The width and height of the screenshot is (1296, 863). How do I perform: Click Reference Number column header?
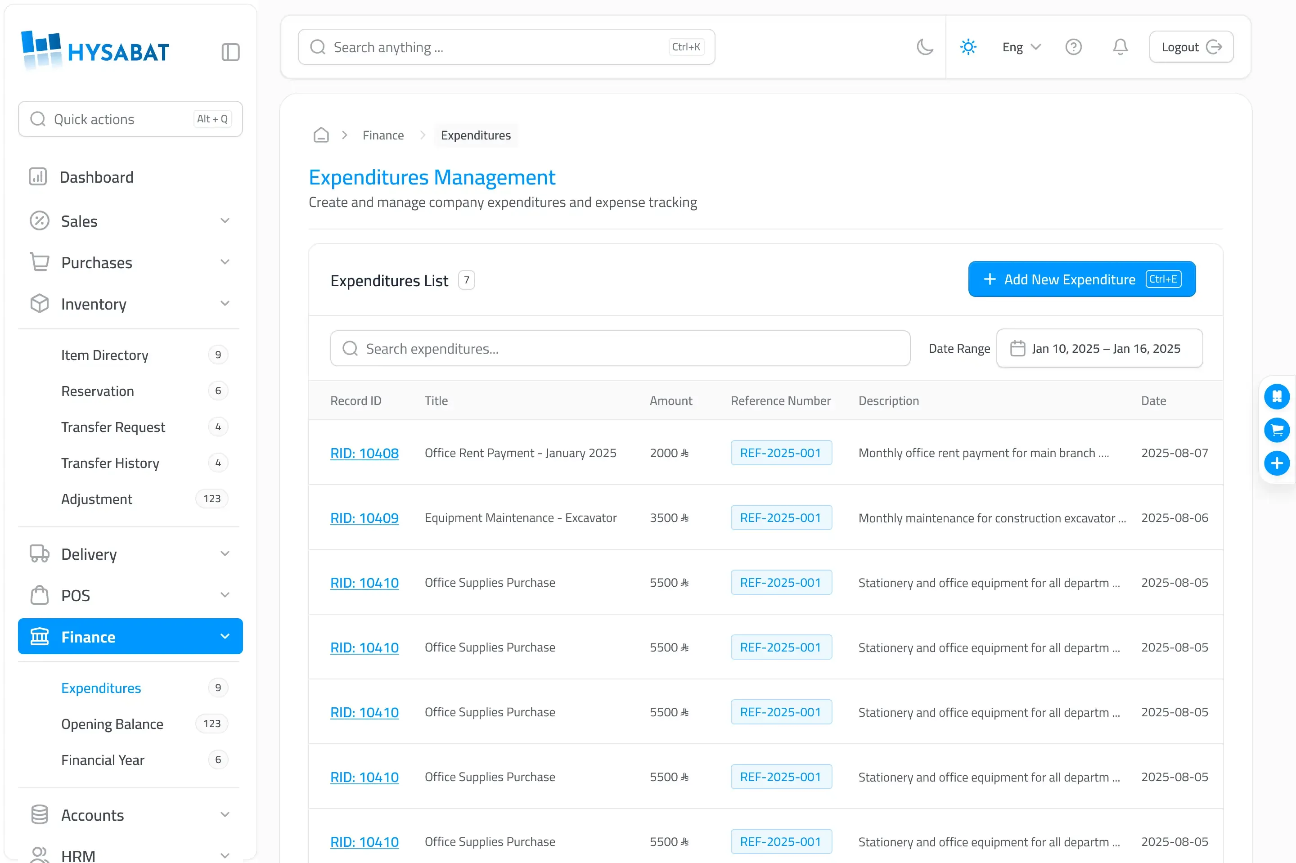(x=780, y=400)
